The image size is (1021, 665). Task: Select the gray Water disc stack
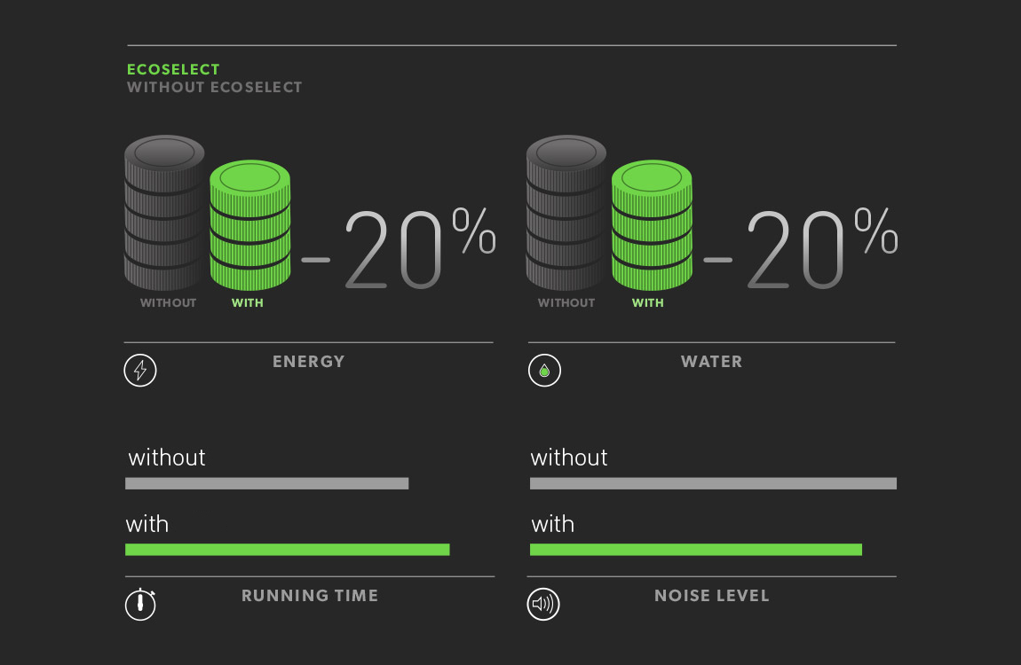566,213
